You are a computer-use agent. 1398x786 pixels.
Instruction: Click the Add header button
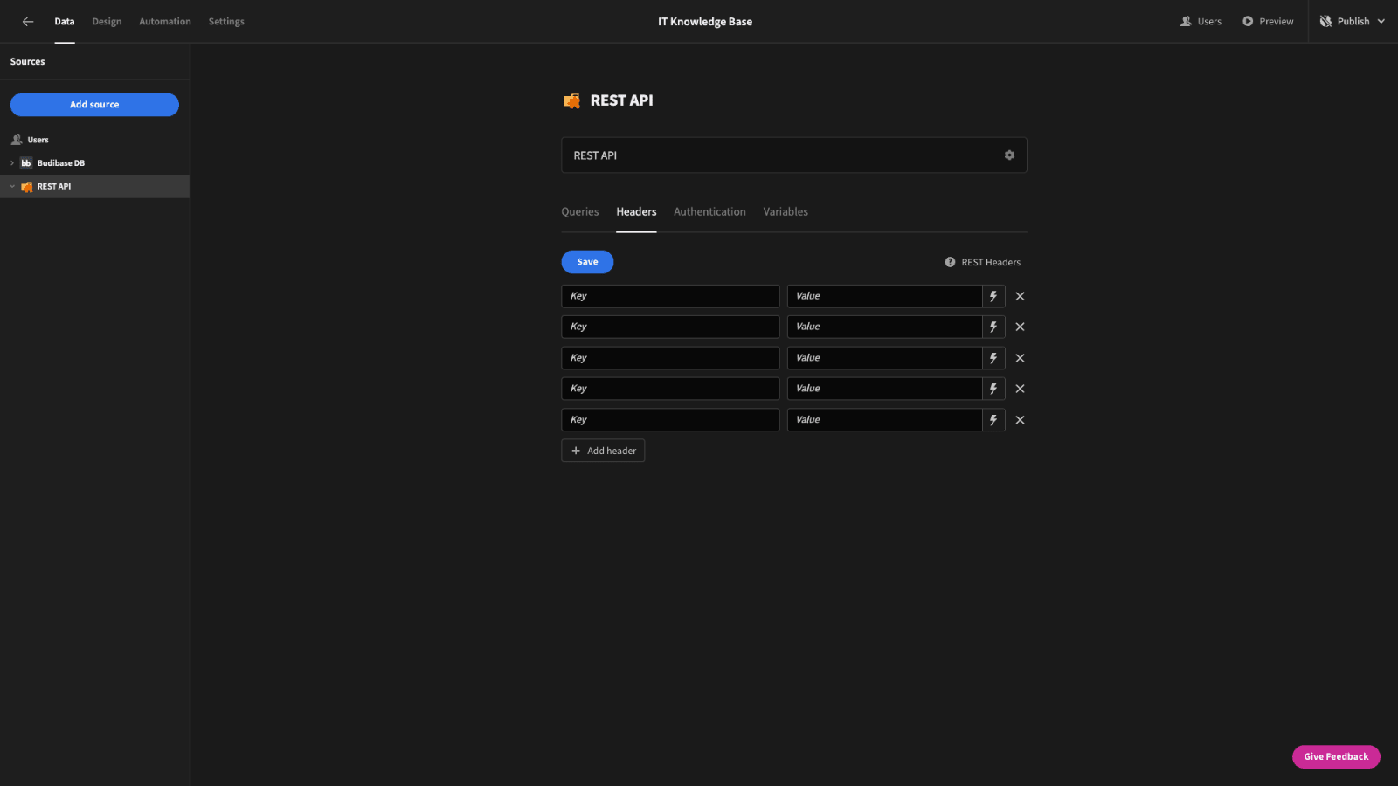point(603,451)
